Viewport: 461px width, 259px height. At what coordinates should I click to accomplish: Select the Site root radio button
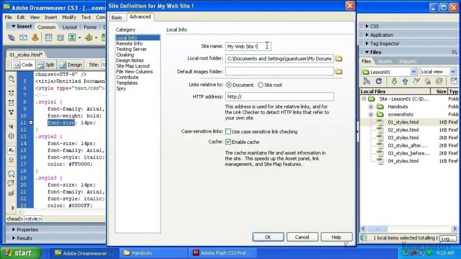(x=260, y=85)
